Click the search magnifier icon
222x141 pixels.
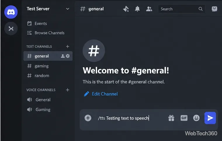tap(200, 9)
